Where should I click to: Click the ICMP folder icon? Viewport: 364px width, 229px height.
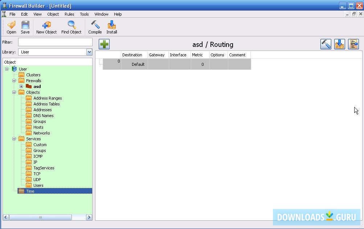tap(29, 156)
